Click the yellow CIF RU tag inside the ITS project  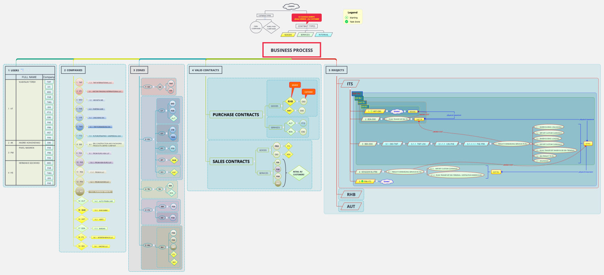(588, 143)
